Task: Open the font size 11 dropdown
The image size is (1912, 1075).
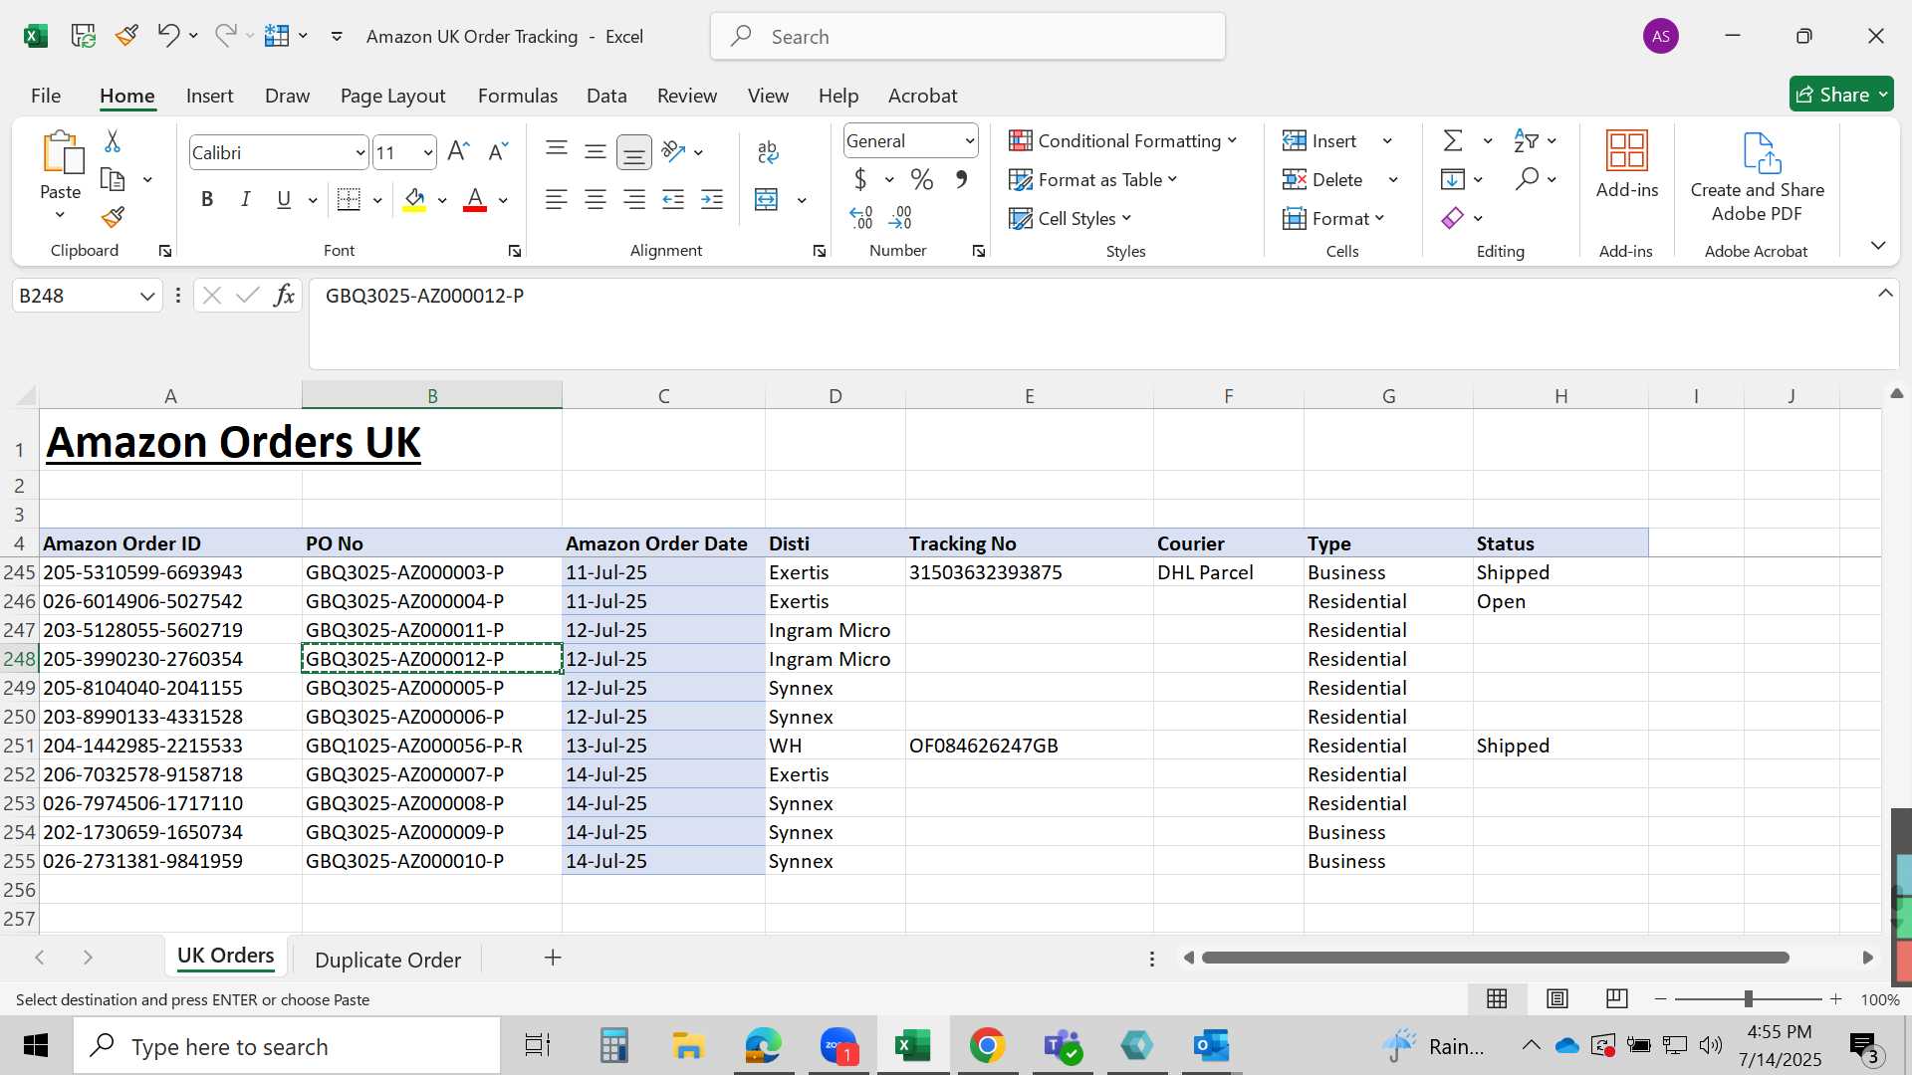Action: point(428,152)
